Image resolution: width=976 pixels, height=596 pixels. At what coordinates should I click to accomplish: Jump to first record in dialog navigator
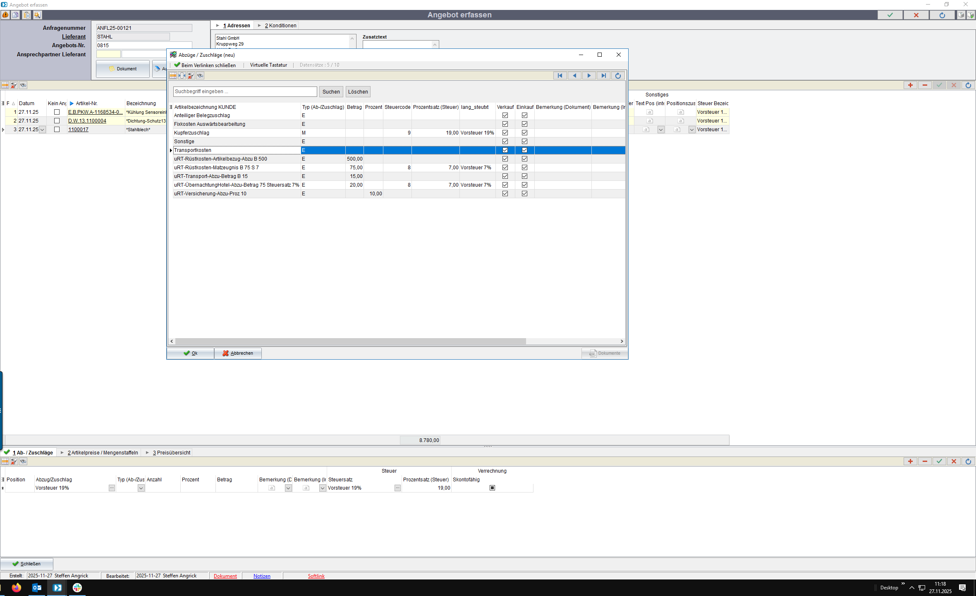tap(560, 75)
